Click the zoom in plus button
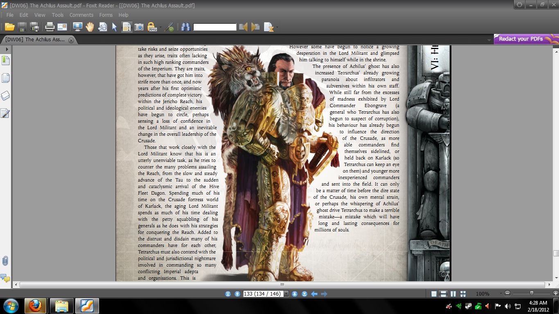Viewport: 559px width, 314px height. pyautogui.click(x=555, y=294)
